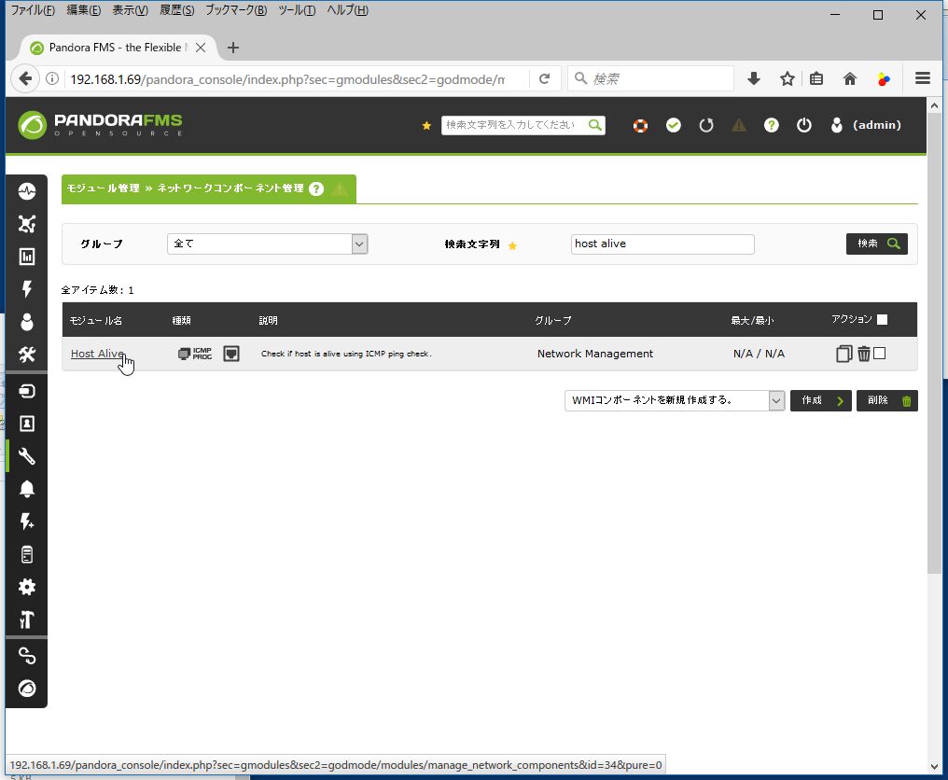Viewport: 948px width, 780px height.
Task: Open the browser hamburger menu
Action: pyautogui.click(x=922, y=78)
